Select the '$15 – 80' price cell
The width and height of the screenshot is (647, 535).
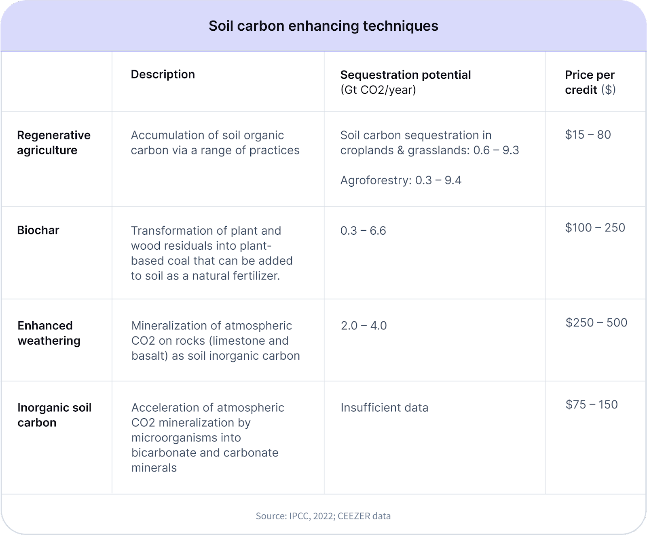(x=588, y=135)
